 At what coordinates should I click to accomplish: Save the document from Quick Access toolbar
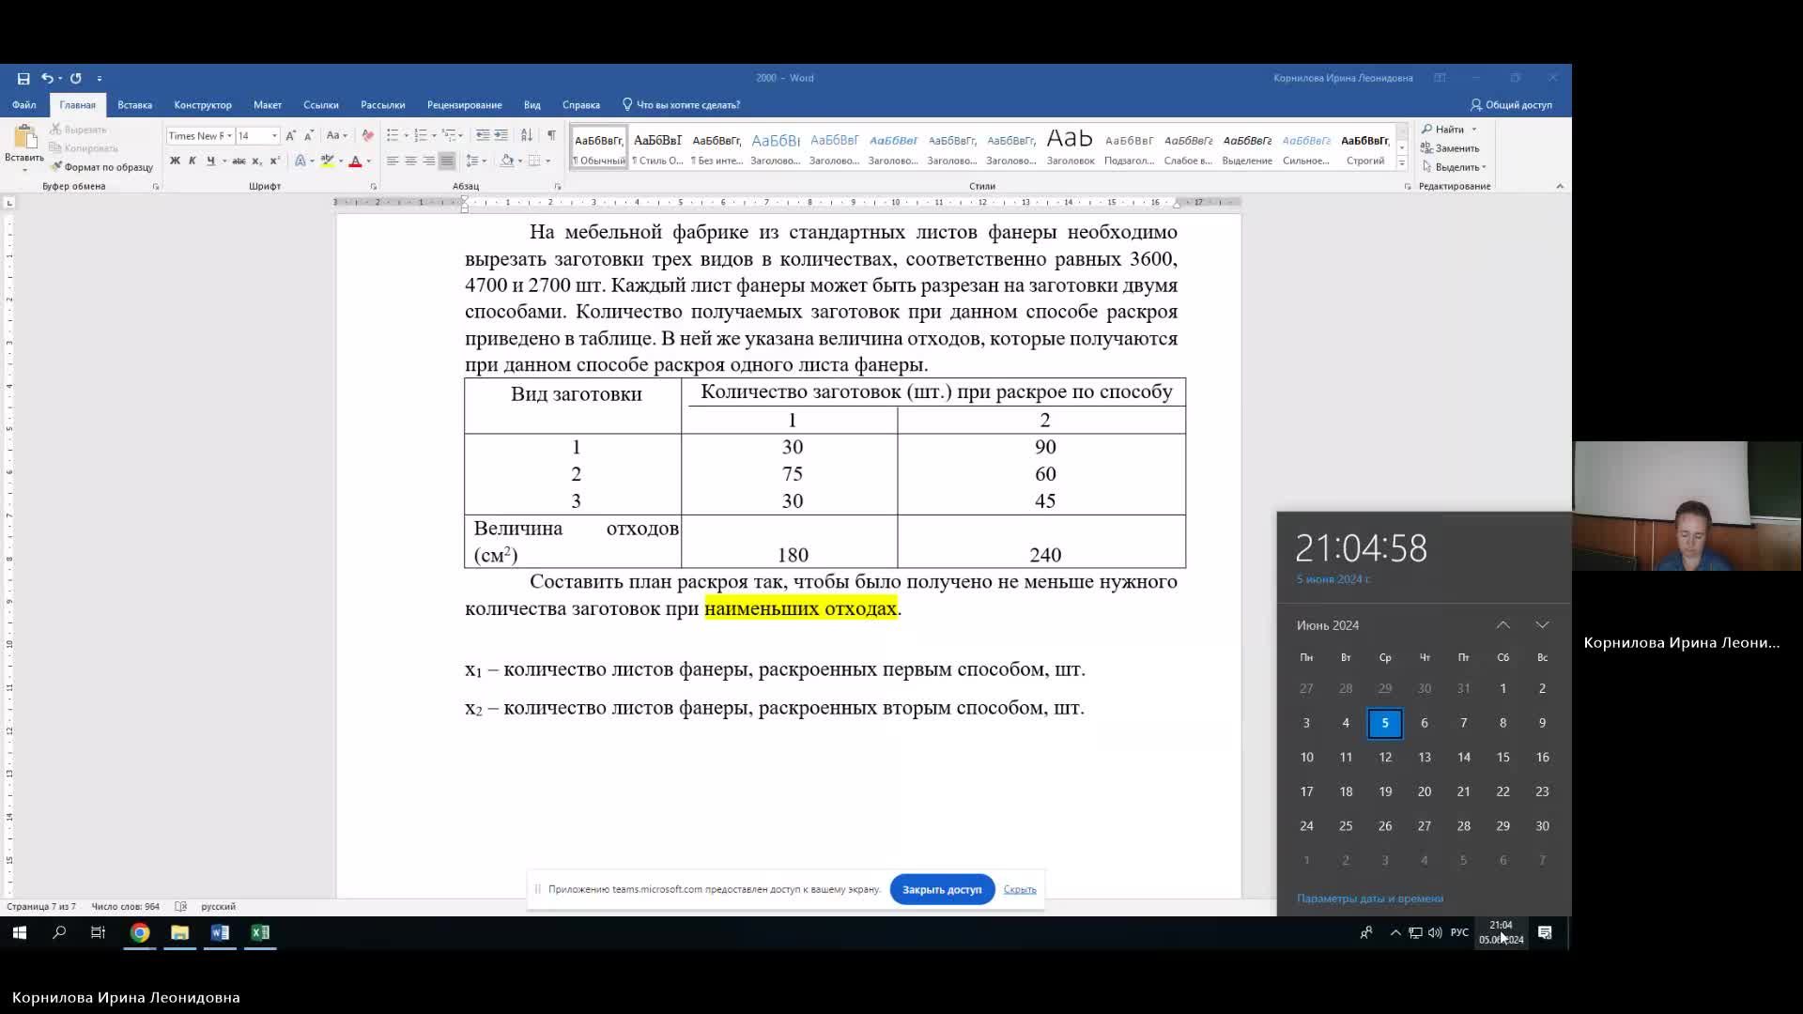(x=23, y=78)
